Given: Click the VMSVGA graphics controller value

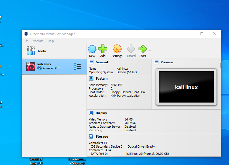Looking at the screenshot, I should click(x=130, y=123).
